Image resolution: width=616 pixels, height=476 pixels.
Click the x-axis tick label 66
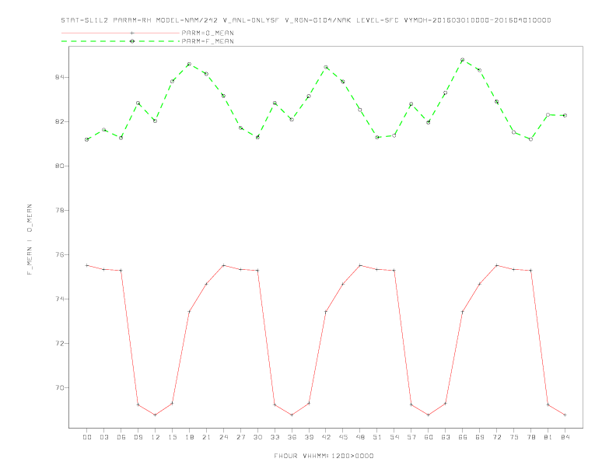[463, 437]
